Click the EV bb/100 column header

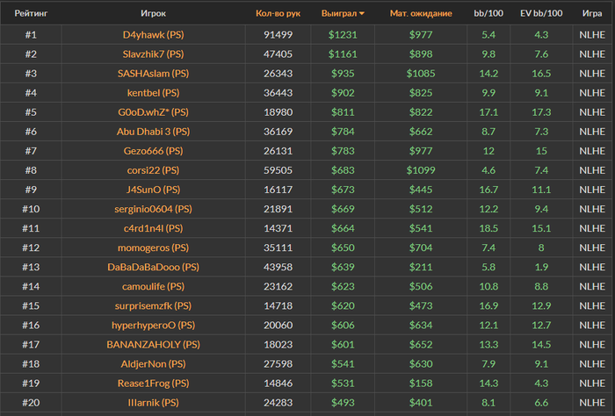[541, 13]
